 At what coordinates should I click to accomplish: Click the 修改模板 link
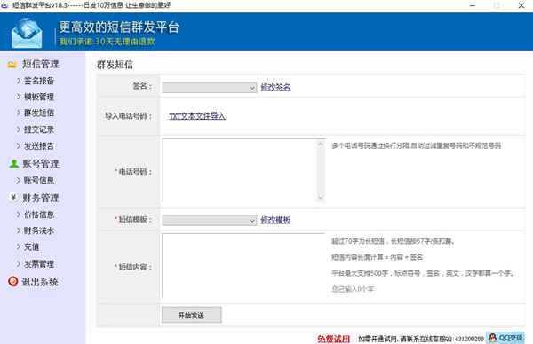pyautogui.click(x=275, y=220)
